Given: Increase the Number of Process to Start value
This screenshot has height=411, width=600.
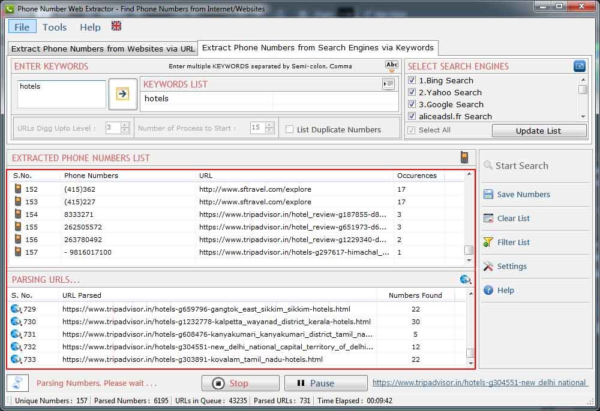Looking at the screenshot, I should tap(269, 125).
